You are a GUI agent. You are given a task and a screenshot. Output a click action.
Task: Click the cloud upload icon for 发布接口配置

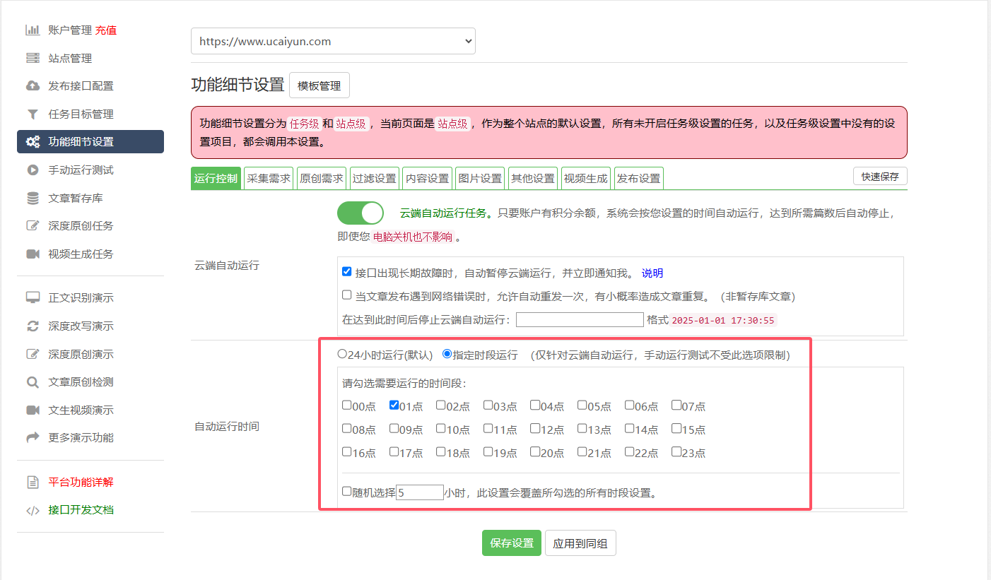point(33,86)
